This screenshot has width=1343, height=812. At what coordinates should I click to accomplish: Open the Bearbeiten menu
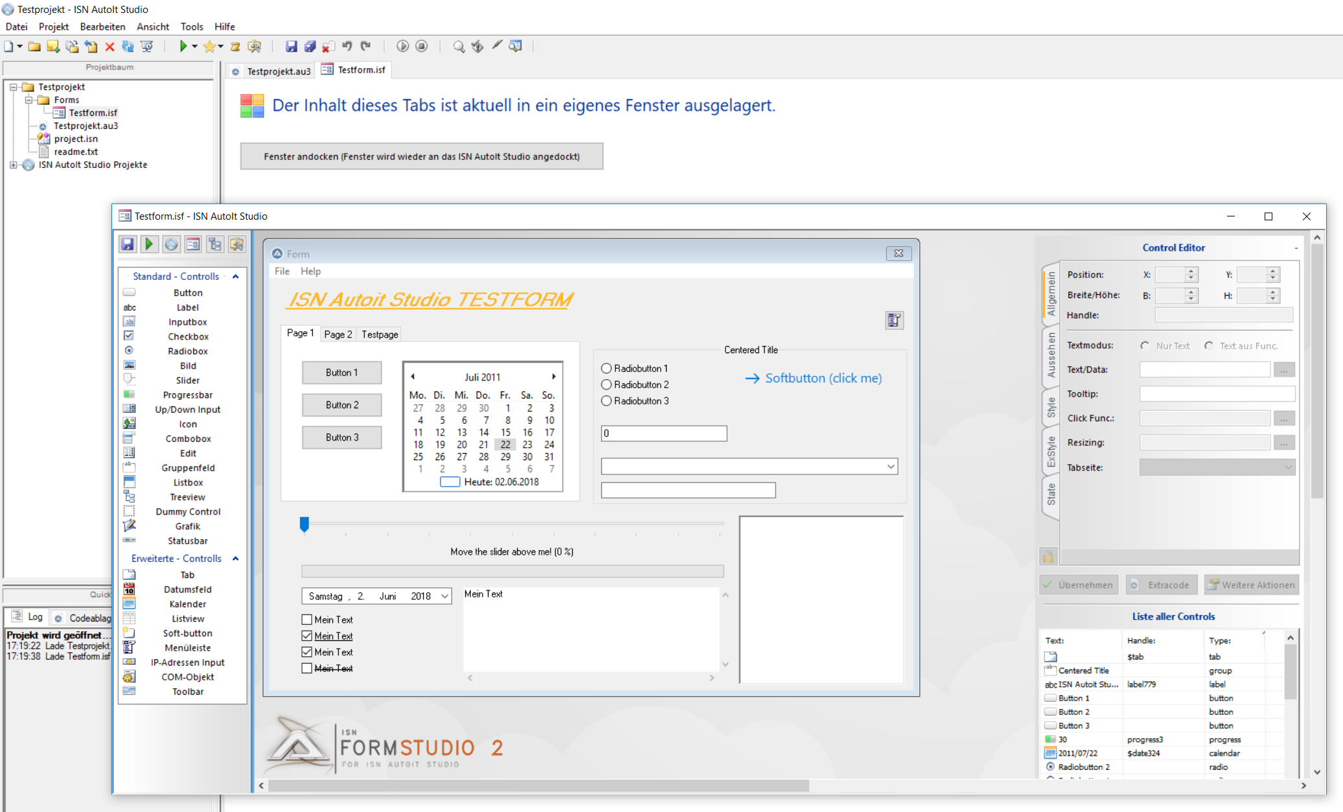click(102, 27)
